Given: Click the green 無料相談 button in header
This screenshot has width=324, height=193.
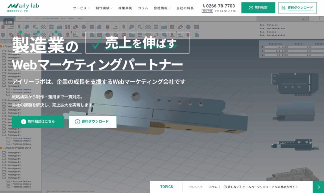Looking at the screenshot, I should coord(258,8).
